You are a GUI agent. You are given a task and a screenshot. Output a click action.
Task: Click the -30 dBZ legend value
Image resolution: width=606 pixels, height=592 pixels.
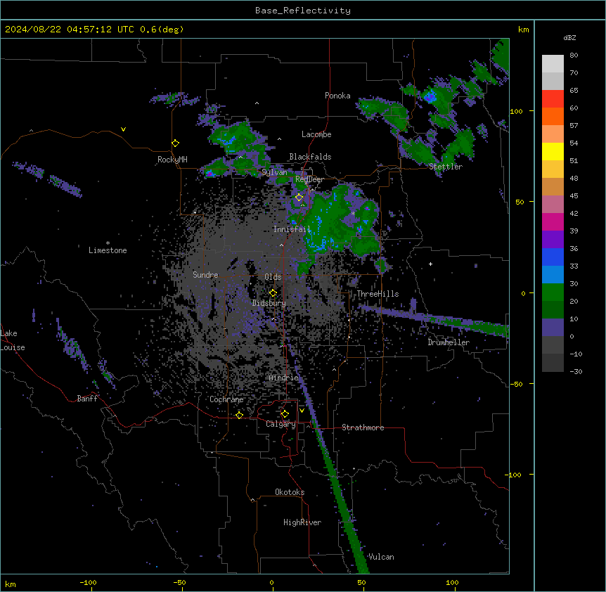(576, 371)
